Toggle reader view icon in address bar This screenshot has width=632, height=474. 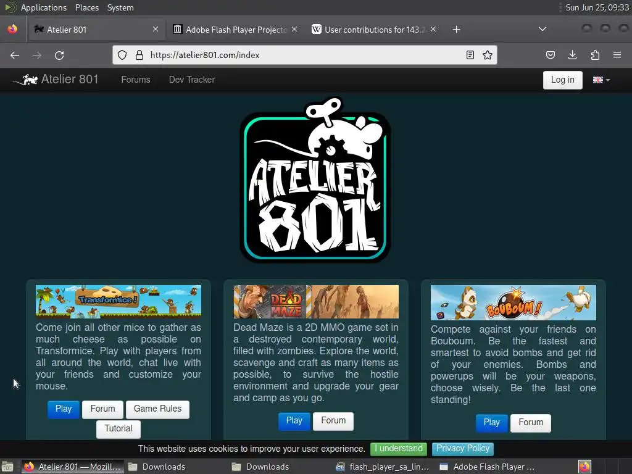[470, 55]
